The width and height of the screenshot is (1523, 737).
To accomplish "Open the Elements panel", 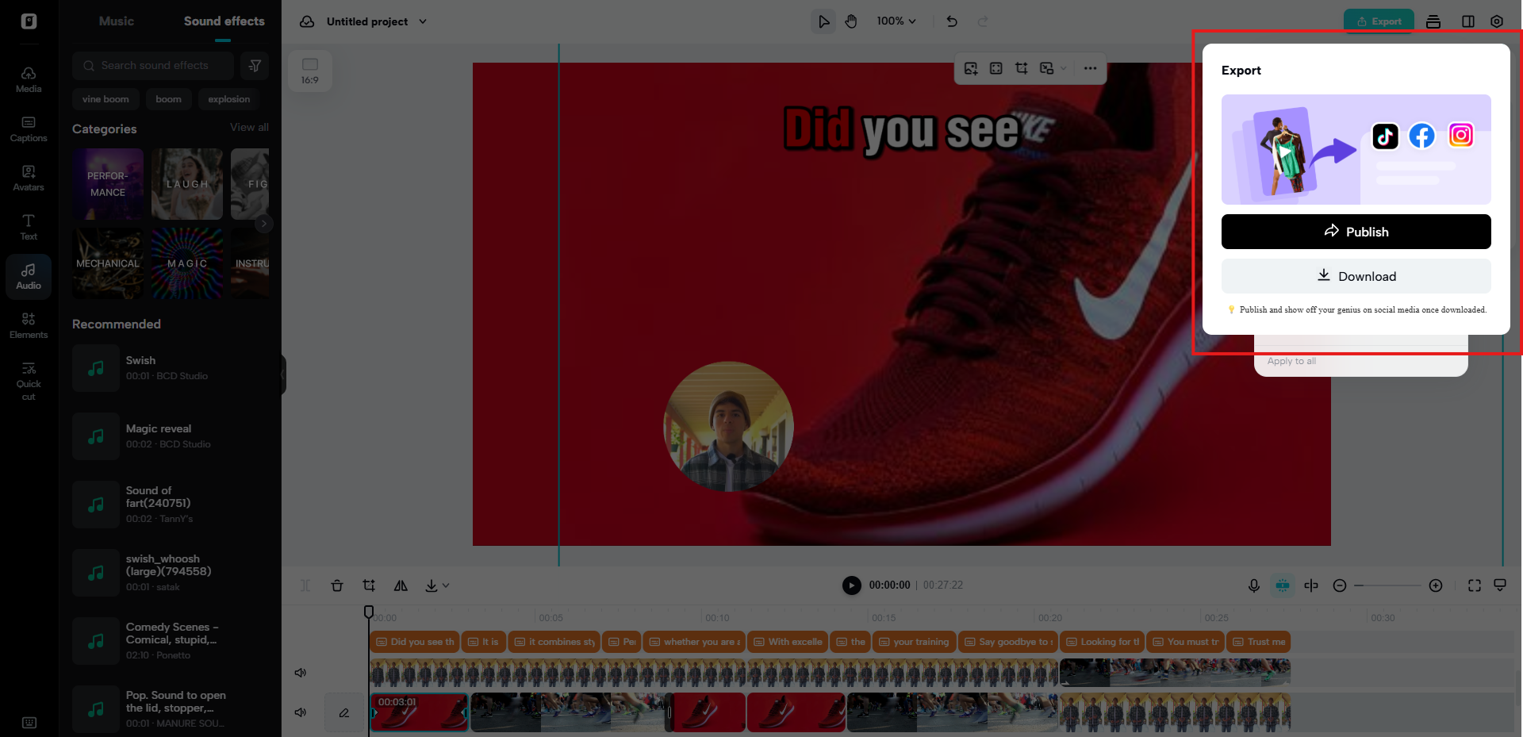I will [x=29, y=325].
